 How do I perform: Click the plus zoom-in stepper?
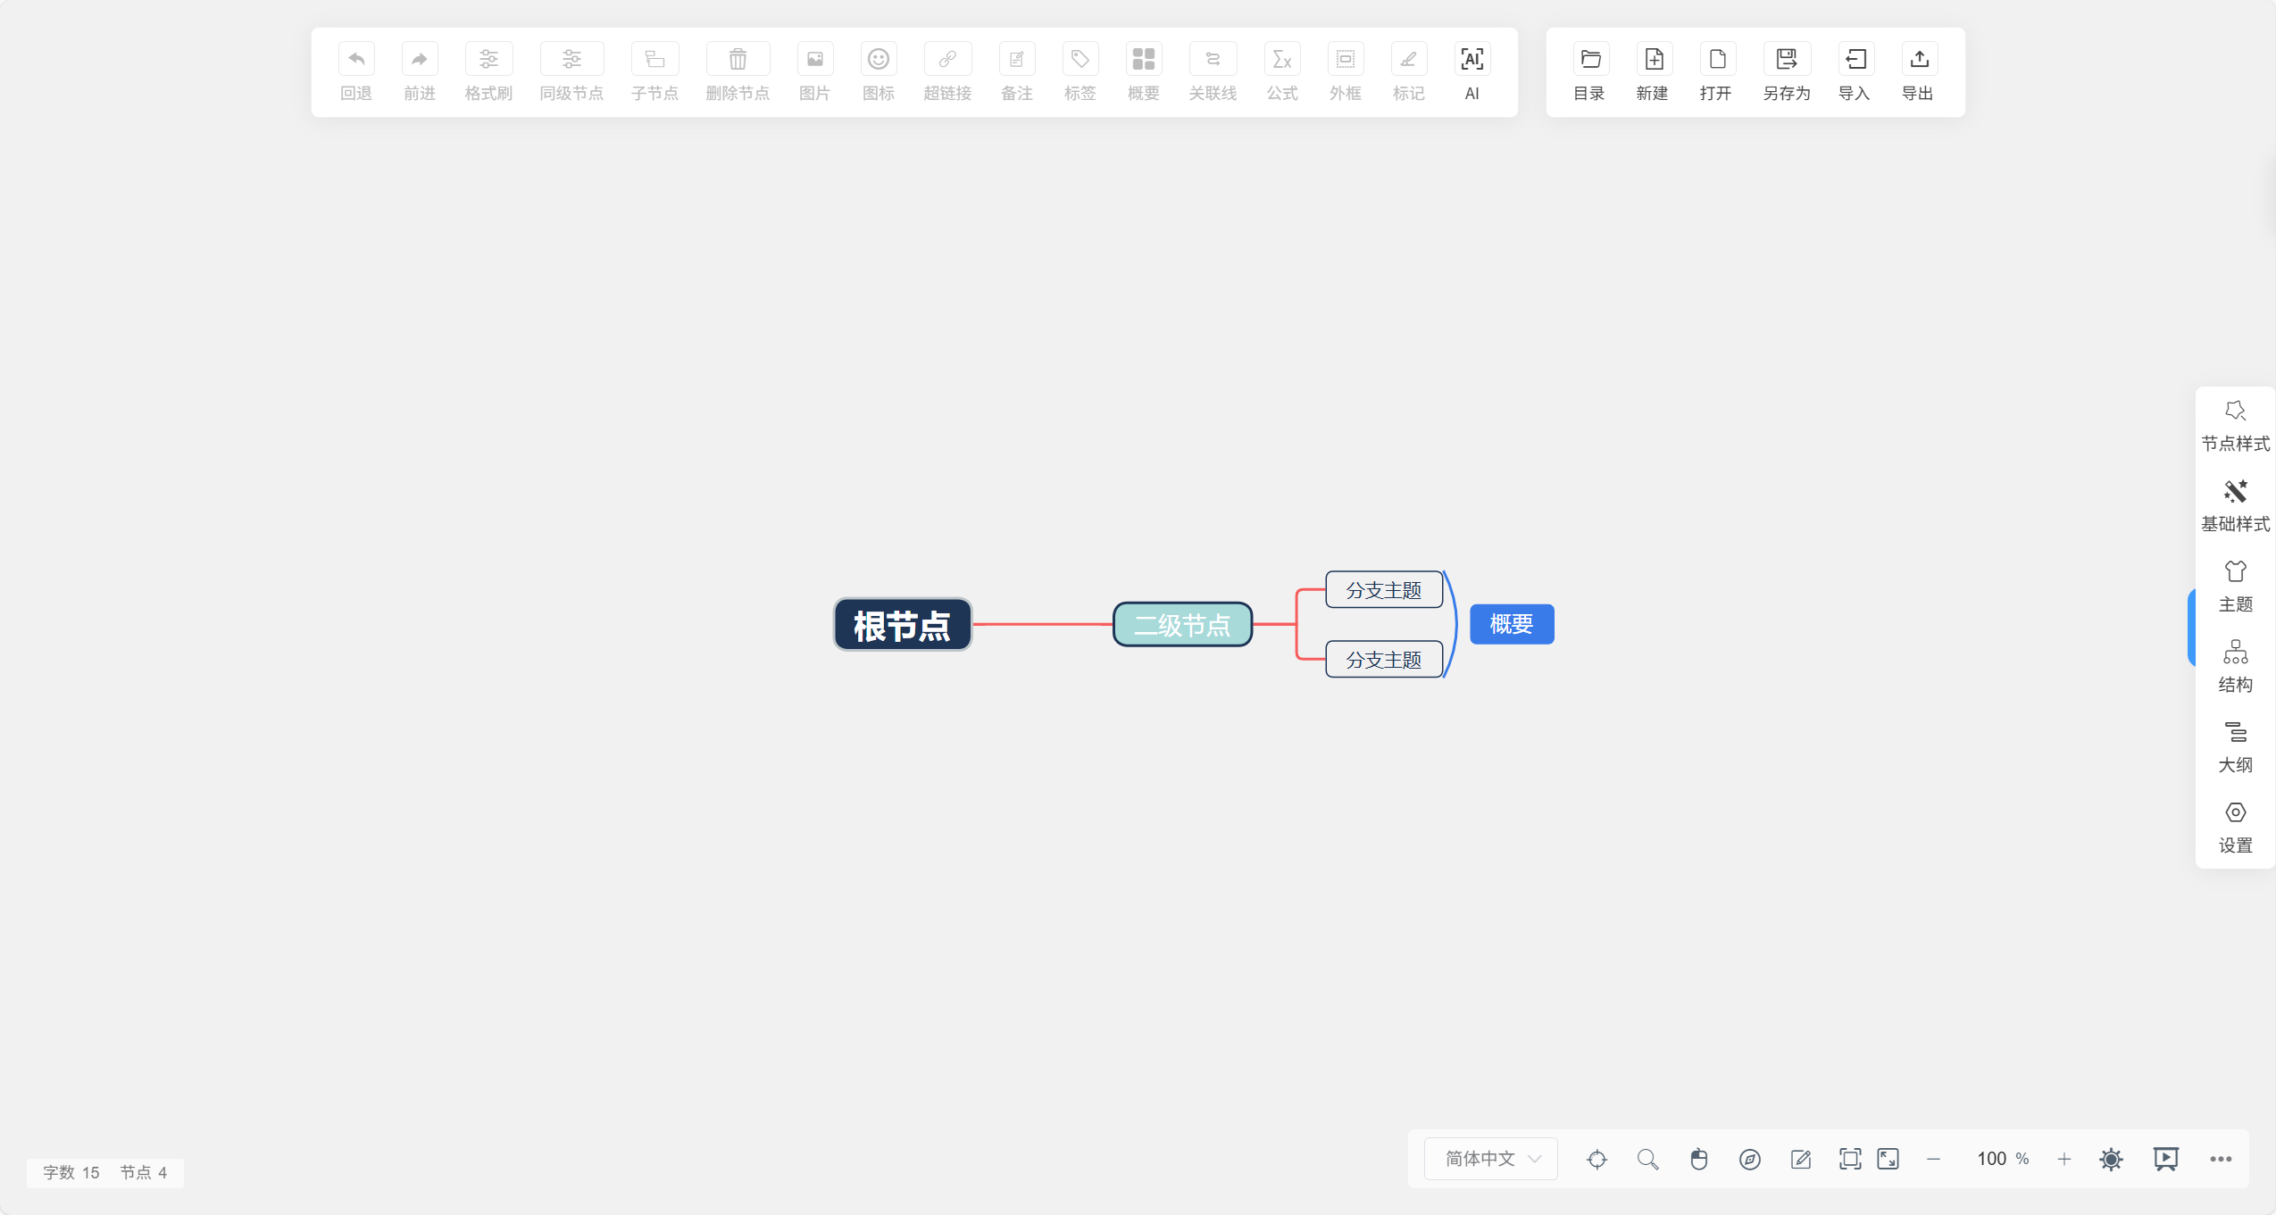click(2063, 1160)
